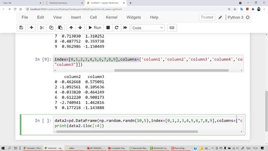Click the Trusted notebook button
Screen dimensions: 268x151
tap(207, 17)
